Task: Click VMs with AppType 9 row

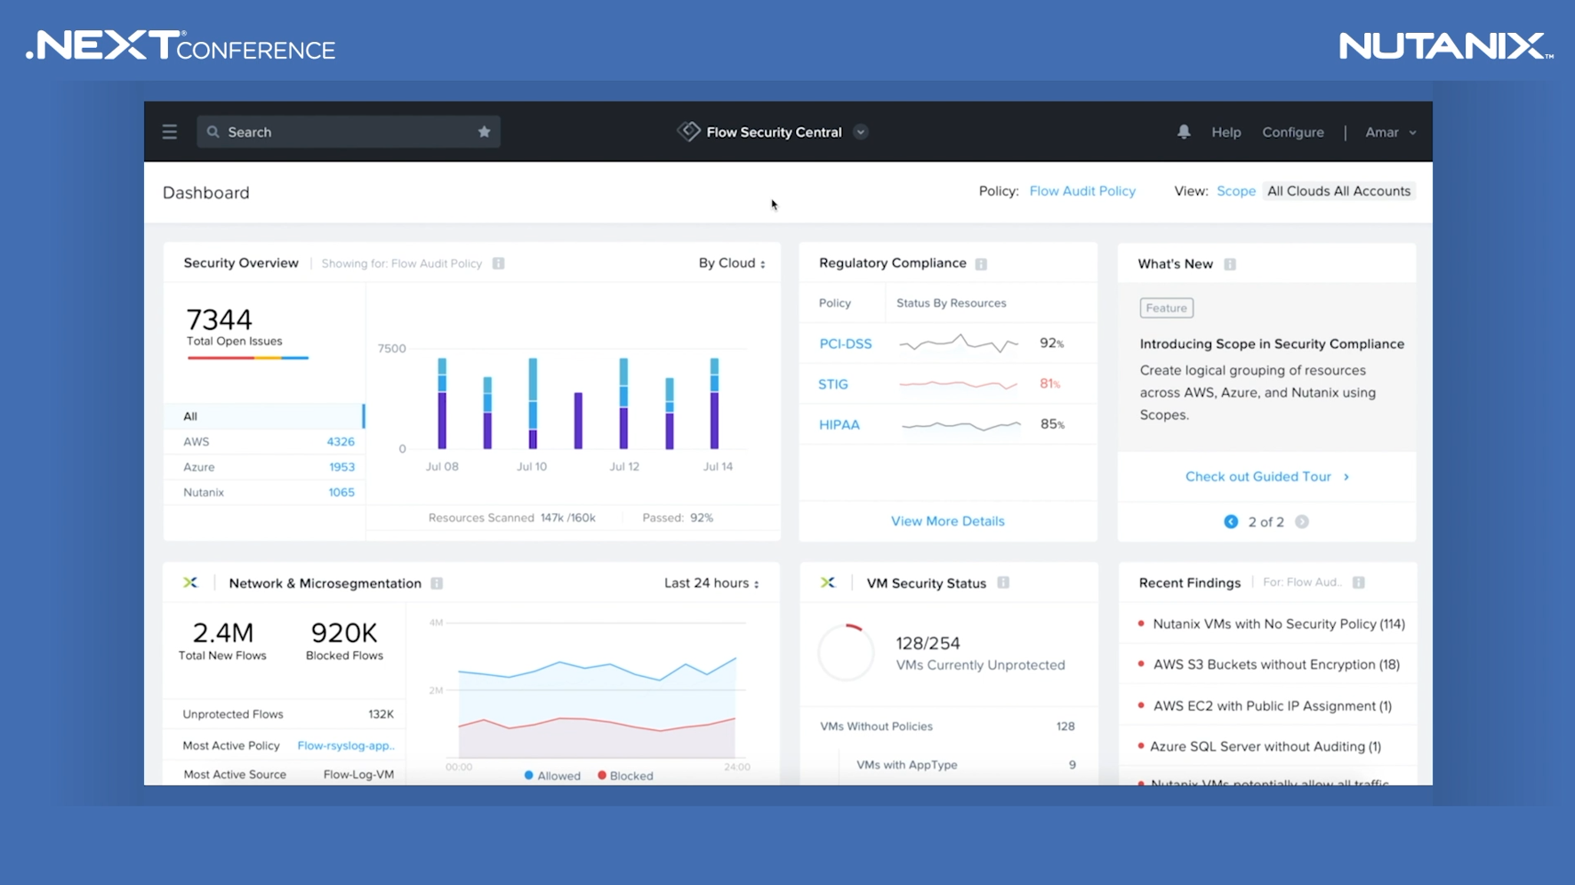Action: (x=966, y=765)
